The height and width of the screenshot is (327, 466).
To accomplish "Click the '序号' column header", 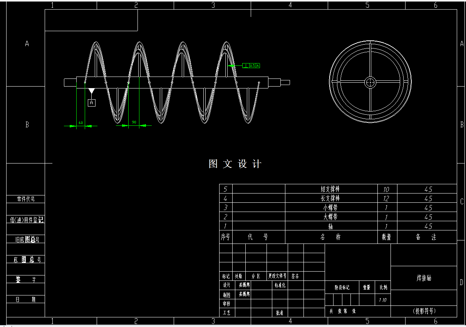I will (x=225, y=237).
